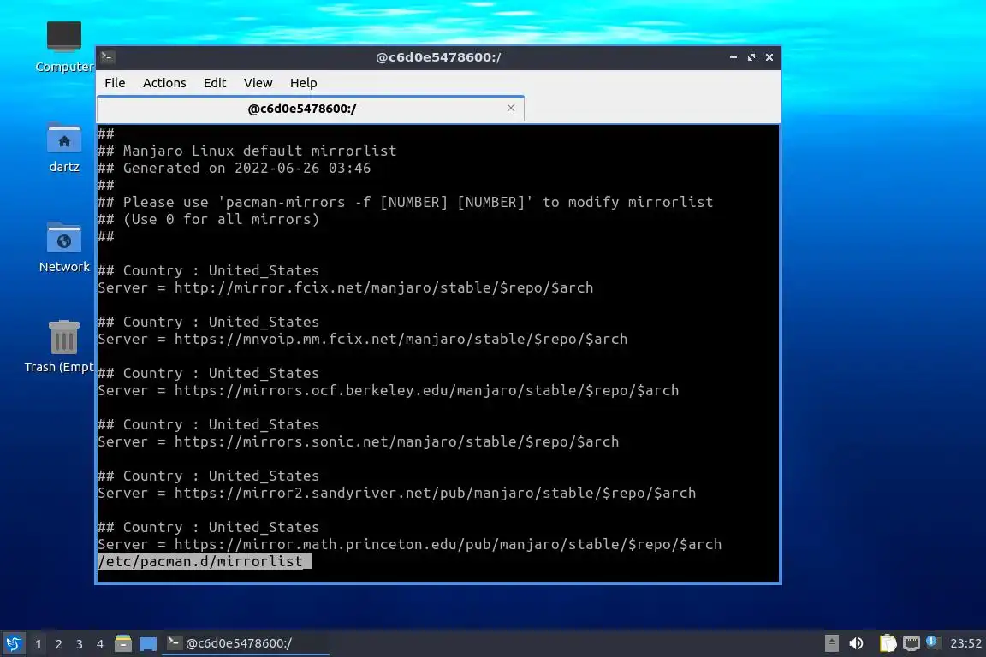Click the mirror.fcix.net server line
This screenshot has height=657, width=986.
[x=345, y=288]
